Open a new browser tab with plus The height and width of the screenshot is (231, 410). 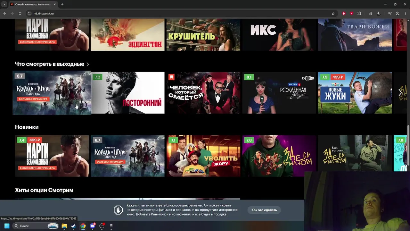(62, 4)
